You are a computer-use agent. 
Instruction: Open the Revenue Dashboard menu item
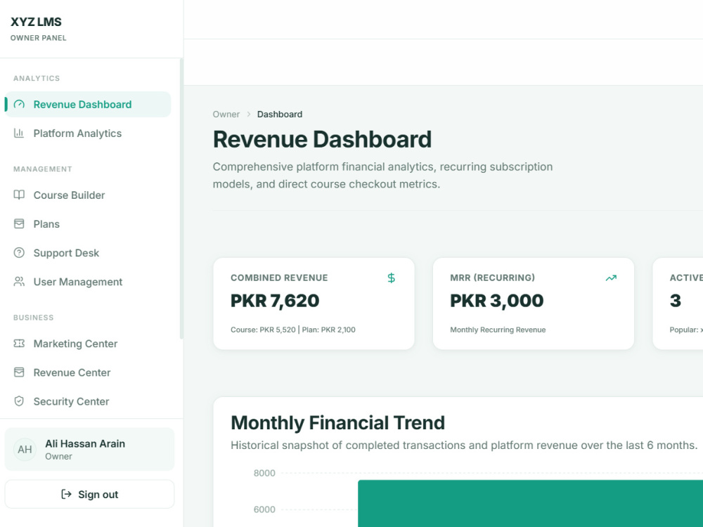pos(88,105)
